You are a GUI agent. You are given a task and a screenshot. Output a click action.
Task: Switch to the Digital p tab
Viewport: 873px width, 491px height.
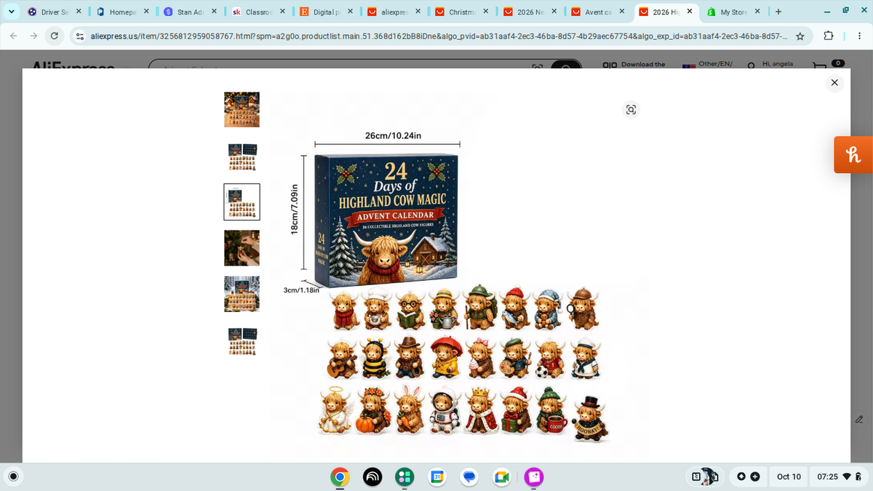[x=325, y=12]
